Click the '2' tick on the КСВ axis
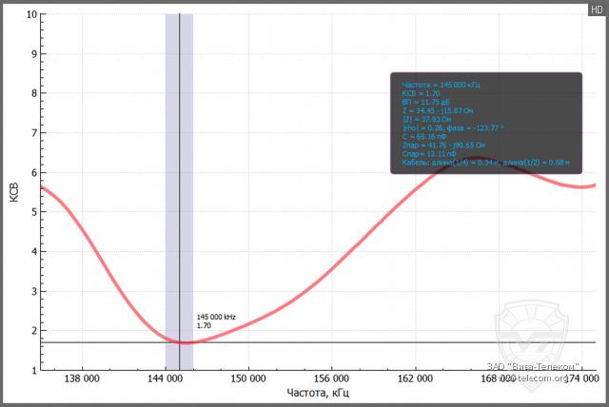Image resolution: width=609 pixels, height=407 pixels. 34,331
